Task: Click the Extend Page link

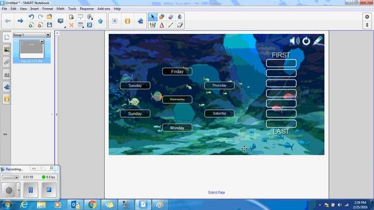Action: [x=217, y=192]
